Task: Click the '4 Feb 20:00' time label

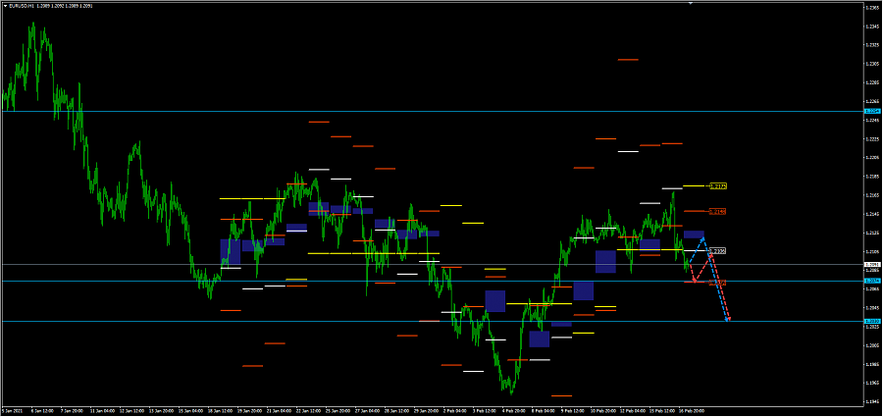Action: (x=512, y=411)
